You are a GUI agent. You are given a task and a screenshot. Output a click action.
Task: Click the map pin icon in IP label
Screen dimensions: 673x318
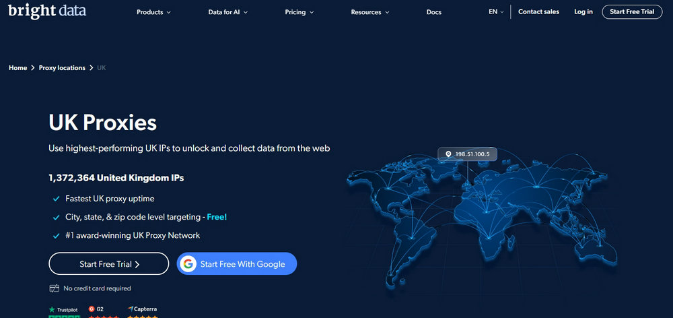tap(448, 154)
